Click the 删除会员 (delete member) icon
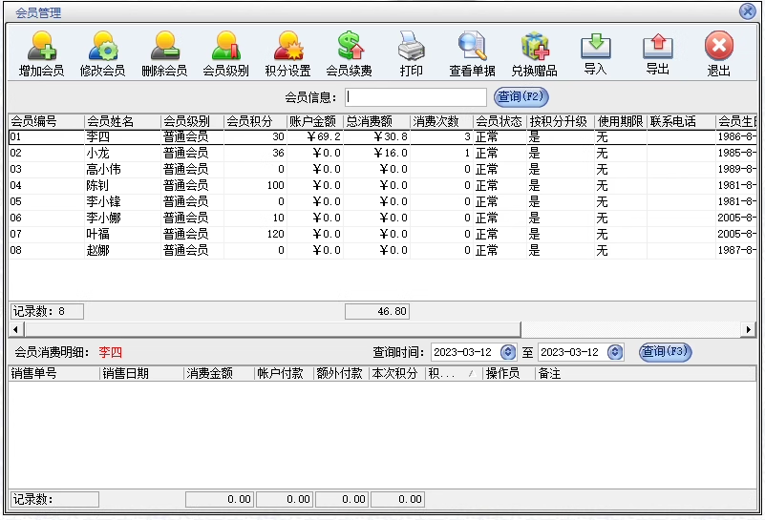 point(164,53)
